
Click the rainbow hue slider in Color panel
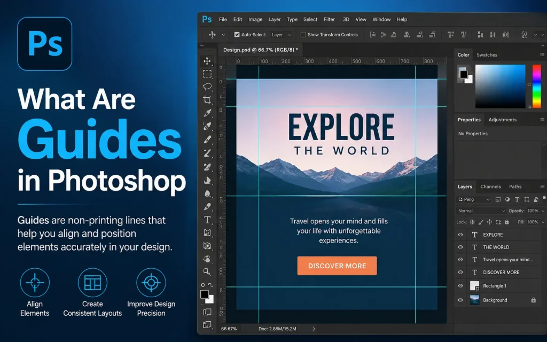(x=536, y=86)
